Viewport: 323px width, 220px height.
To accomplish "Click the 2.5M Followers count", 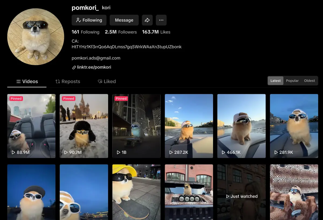I will 121,32.
